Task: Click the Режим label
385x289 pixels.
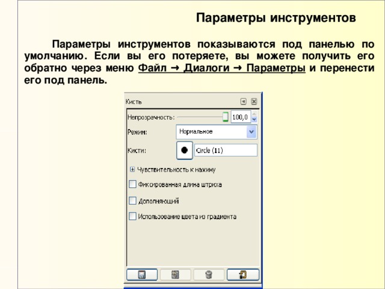Action: tap(137, 132)
